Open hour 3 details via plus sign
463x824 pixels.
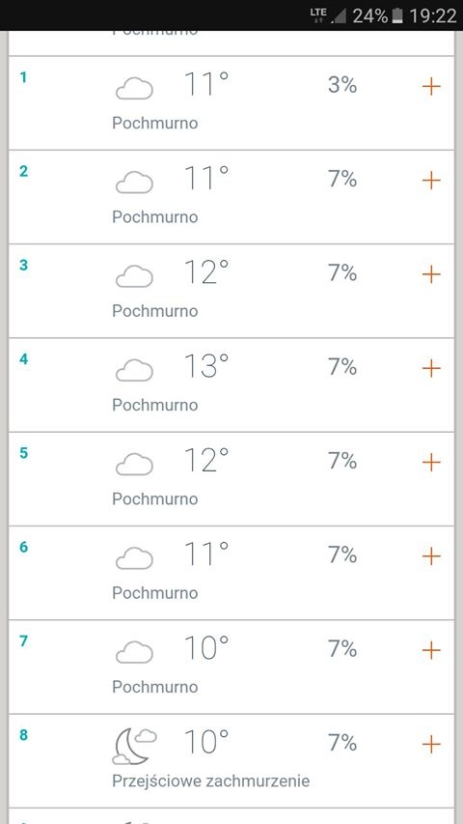coord(431,274)
